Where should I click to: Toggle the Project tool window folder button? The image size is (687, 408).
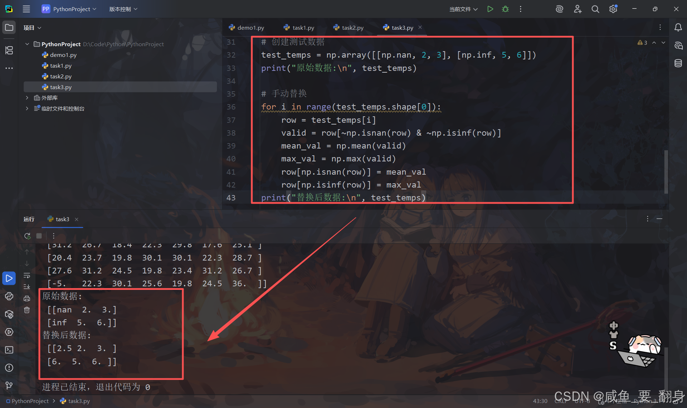pos(9,28)
